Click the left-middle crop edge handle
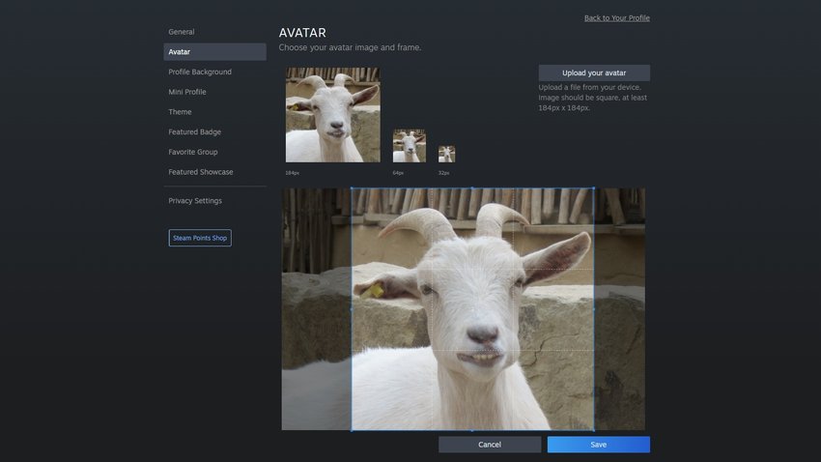Screen dimensions: 821x462 coord(352,309)
